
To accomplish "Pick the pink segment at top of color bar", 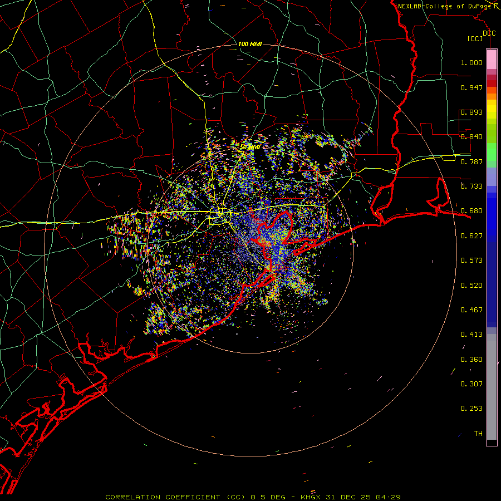I will pyautogui.click(x=492, y=59).
